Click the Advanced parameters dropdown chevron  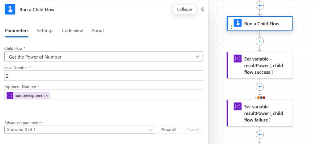click(x=150, y=130)
